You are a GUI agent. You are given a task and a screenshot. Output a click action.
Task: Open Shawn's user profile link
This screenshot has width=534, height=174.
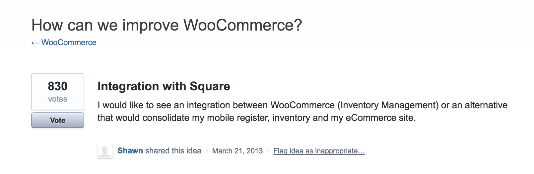click(130, 151)
